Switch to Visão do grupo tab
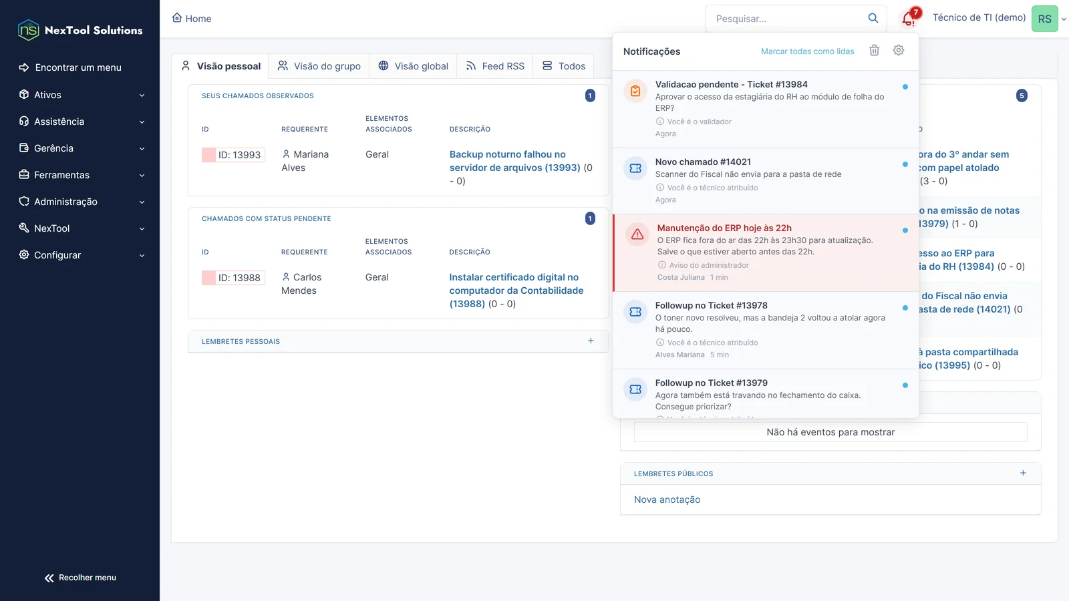Viewport: 1069px width, 601px height. [319, 66]
